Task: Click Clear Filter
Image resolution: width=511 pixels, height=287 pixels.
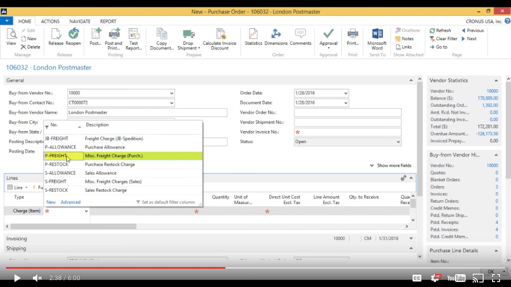Action: click(443, 38)
